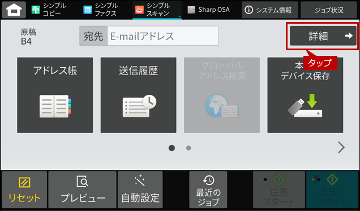Open プレビュー preview
This screenshot has height=211, width=360.
[x=83, y=190]
